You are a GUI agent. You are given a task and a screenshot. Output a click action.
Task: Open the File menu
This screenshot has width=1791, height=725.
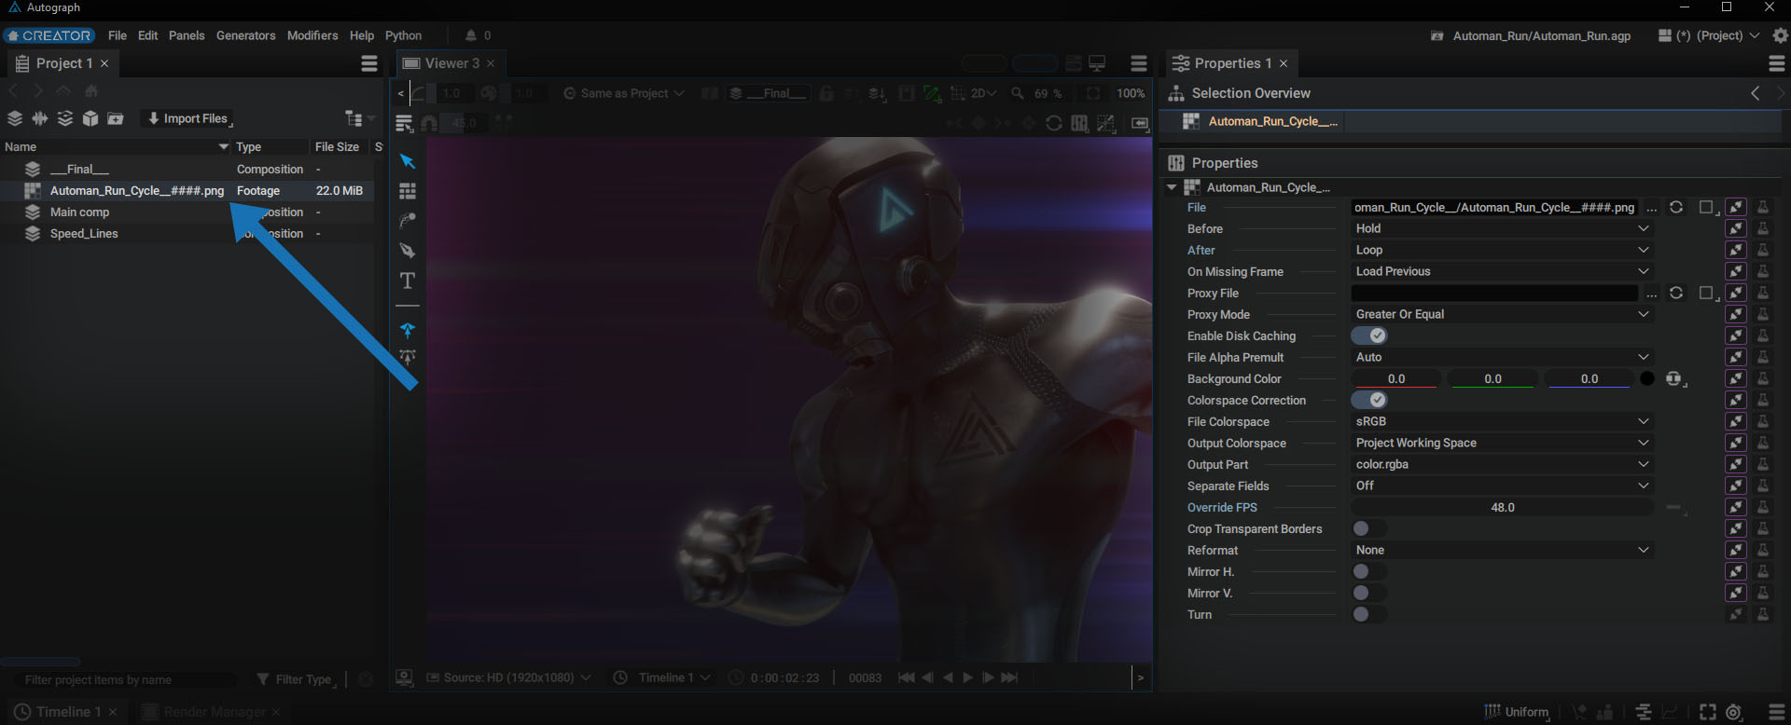pos(118,35)
